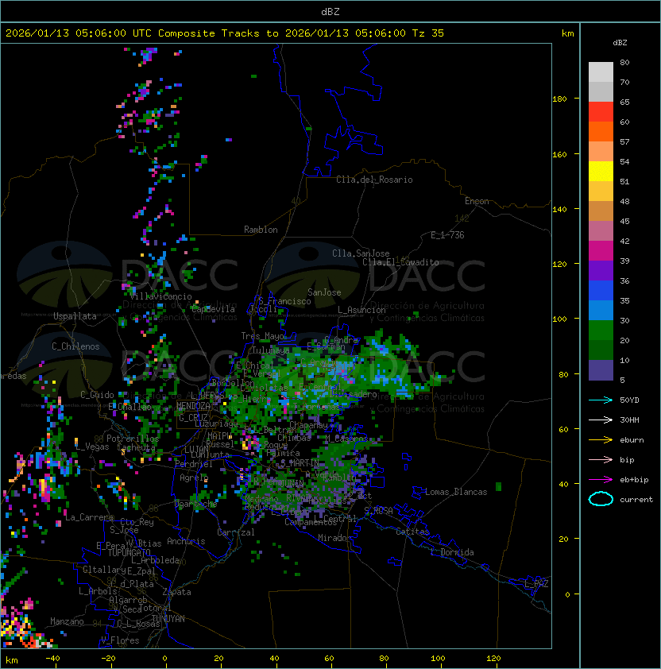Click the 'Manzano' map label
661x669 pixels.
coord(67,621)
